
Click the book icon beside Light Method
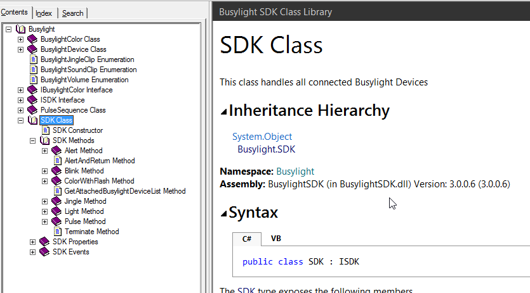point(56,211)
